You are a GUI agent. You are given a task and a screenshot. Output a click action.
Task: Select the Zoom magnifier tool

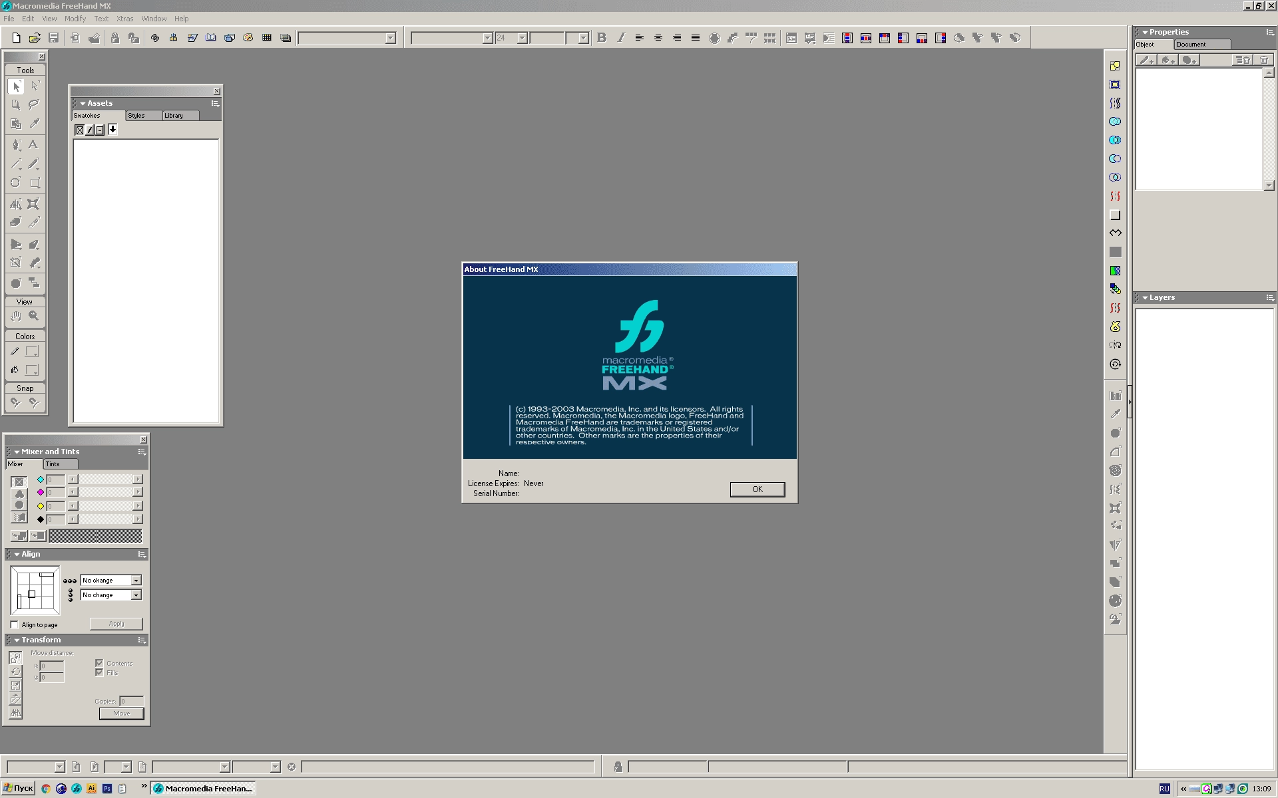(x=34, y=317)
